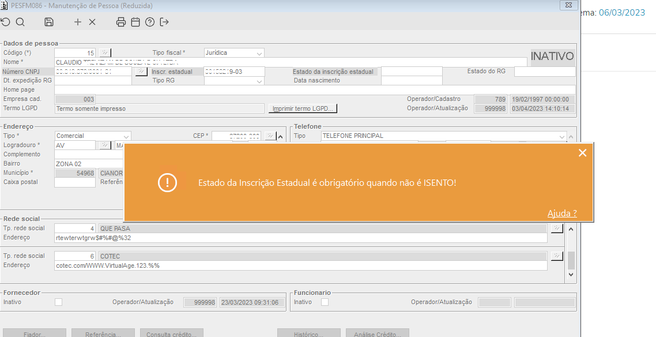
Task: Open lookup button beside Número CNPJ
Action: (141, 71)
